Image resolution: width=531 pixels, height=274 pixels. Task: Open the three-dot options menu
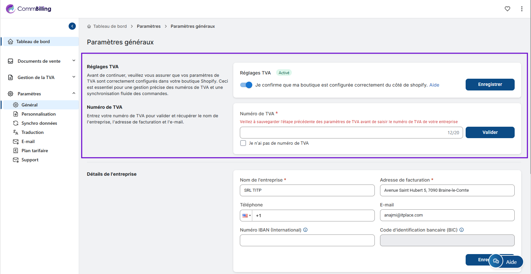[522, 9]
